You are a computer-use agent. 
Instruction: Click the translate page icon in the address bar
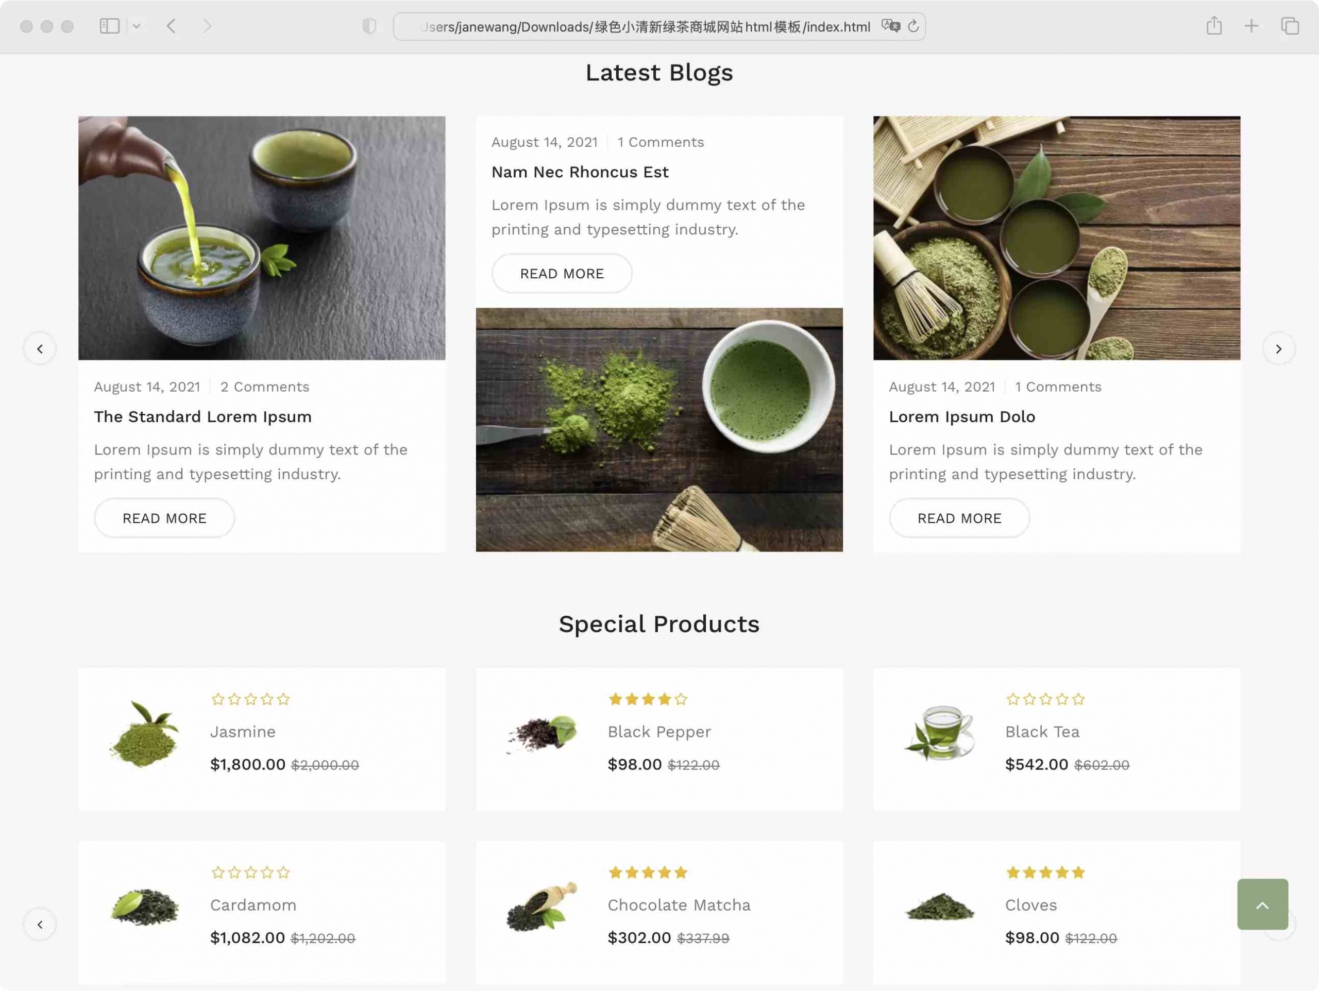tap(890, 26)
